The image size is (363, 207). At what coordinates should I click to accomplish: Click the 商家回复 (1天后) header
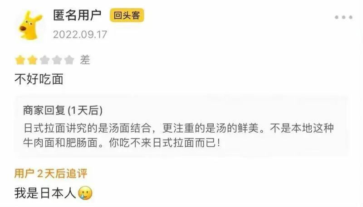coord(63,110)
